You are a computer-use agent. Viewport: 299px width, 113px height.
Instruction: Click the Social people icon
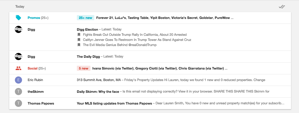tap(18, 68)
